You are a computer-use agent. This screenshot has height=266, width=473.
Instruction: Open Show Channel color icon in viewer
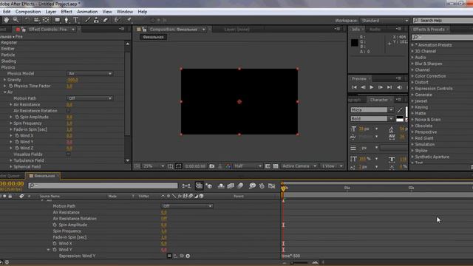pos(228,166)
